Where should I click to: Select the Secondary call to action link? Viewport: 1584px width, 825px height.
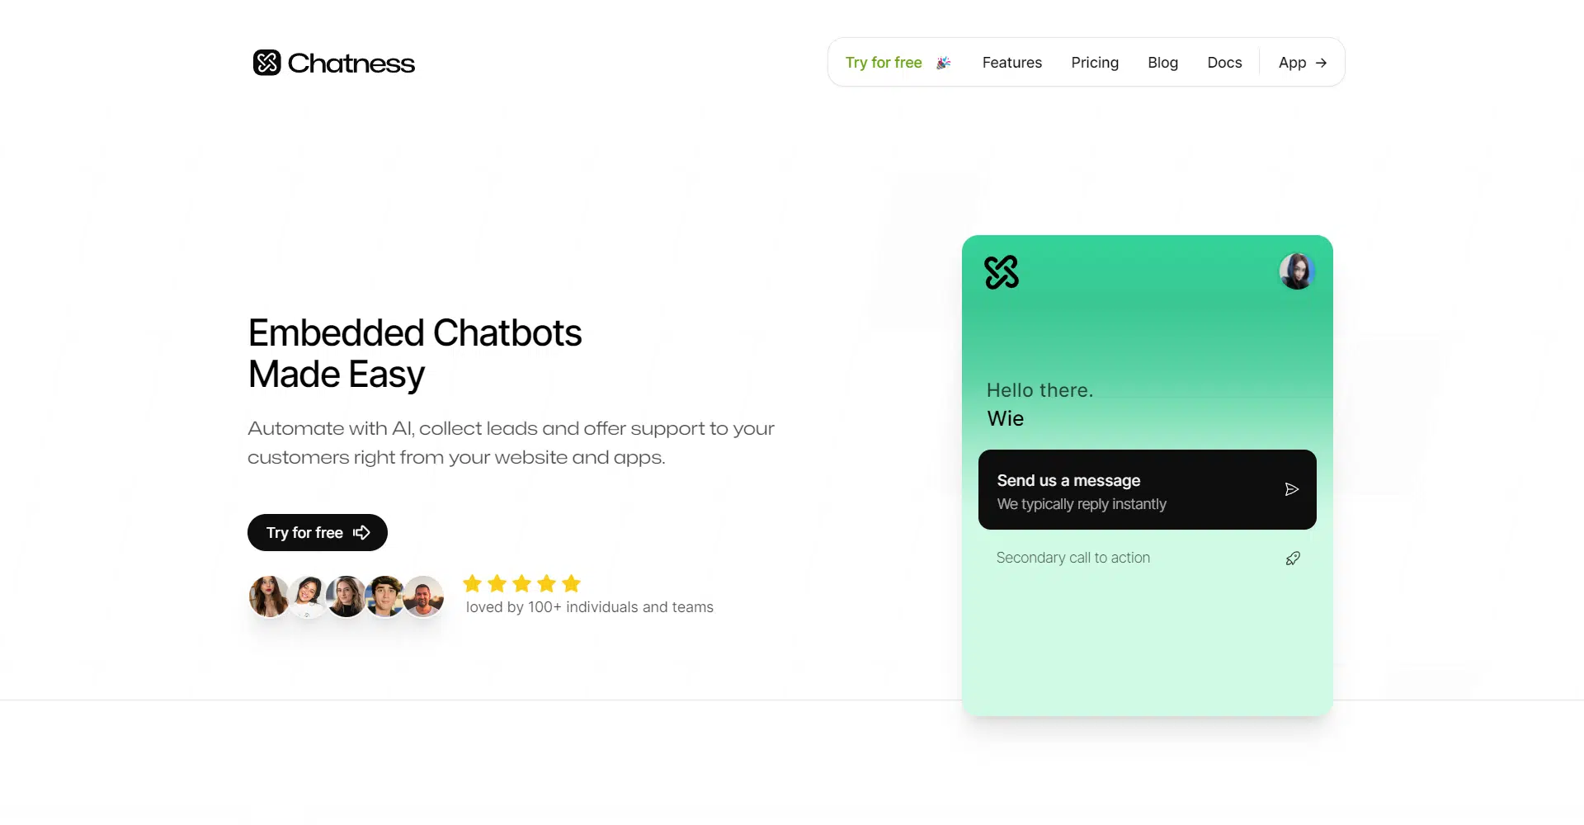[x=1072, y=558]
